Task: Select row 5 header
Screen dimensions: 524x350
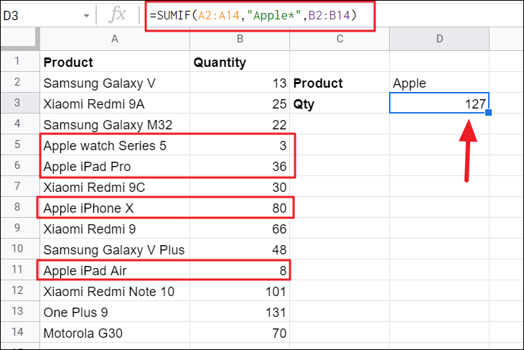Action: pos(19,146)
